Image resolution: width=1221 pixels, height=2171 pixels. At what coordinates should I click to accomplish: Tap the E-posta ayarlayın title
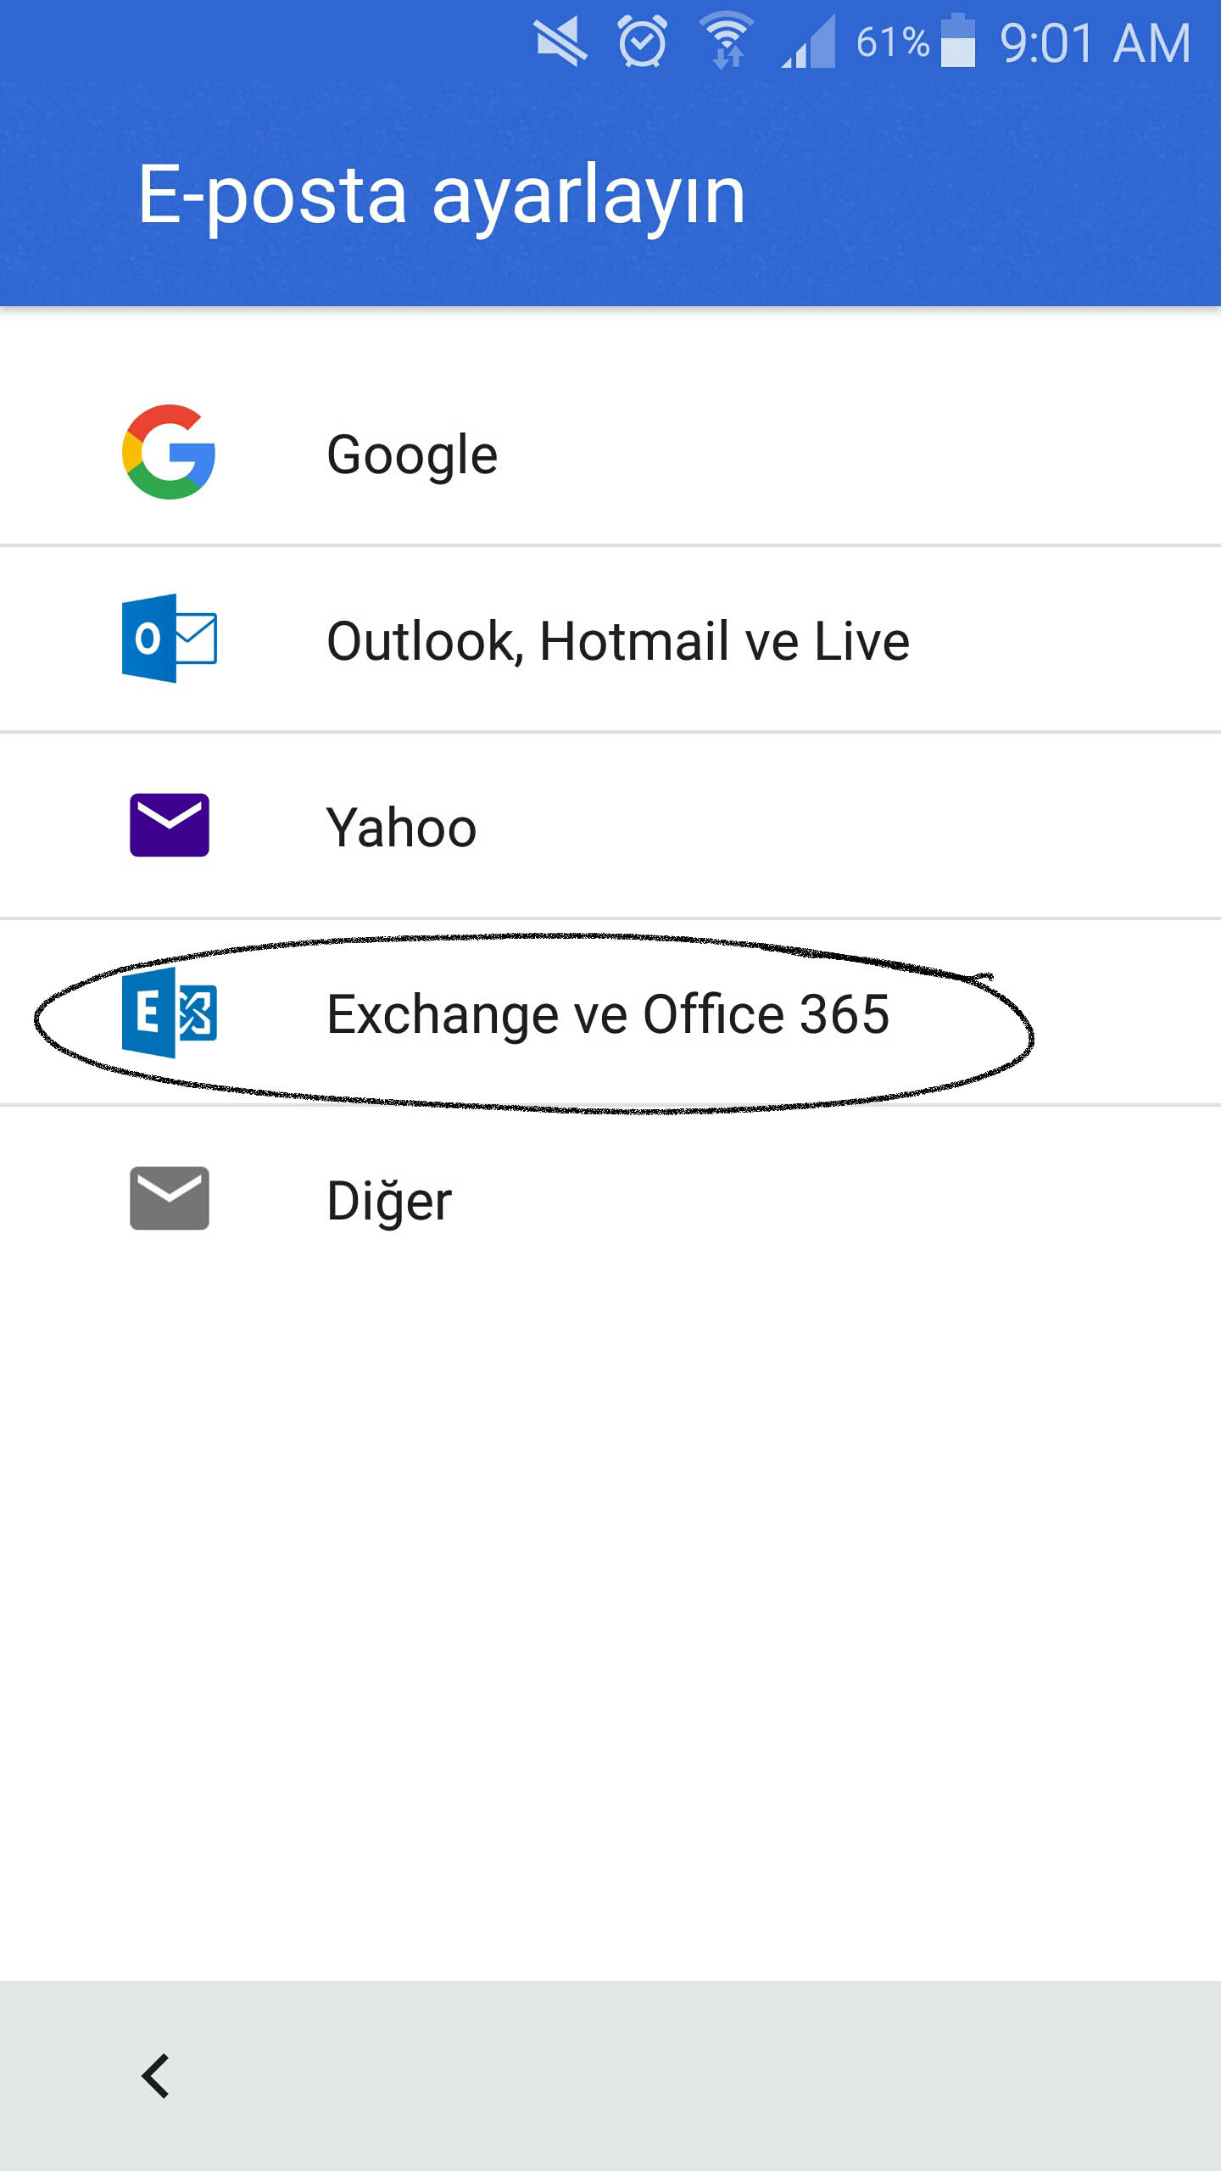(441, 196)
